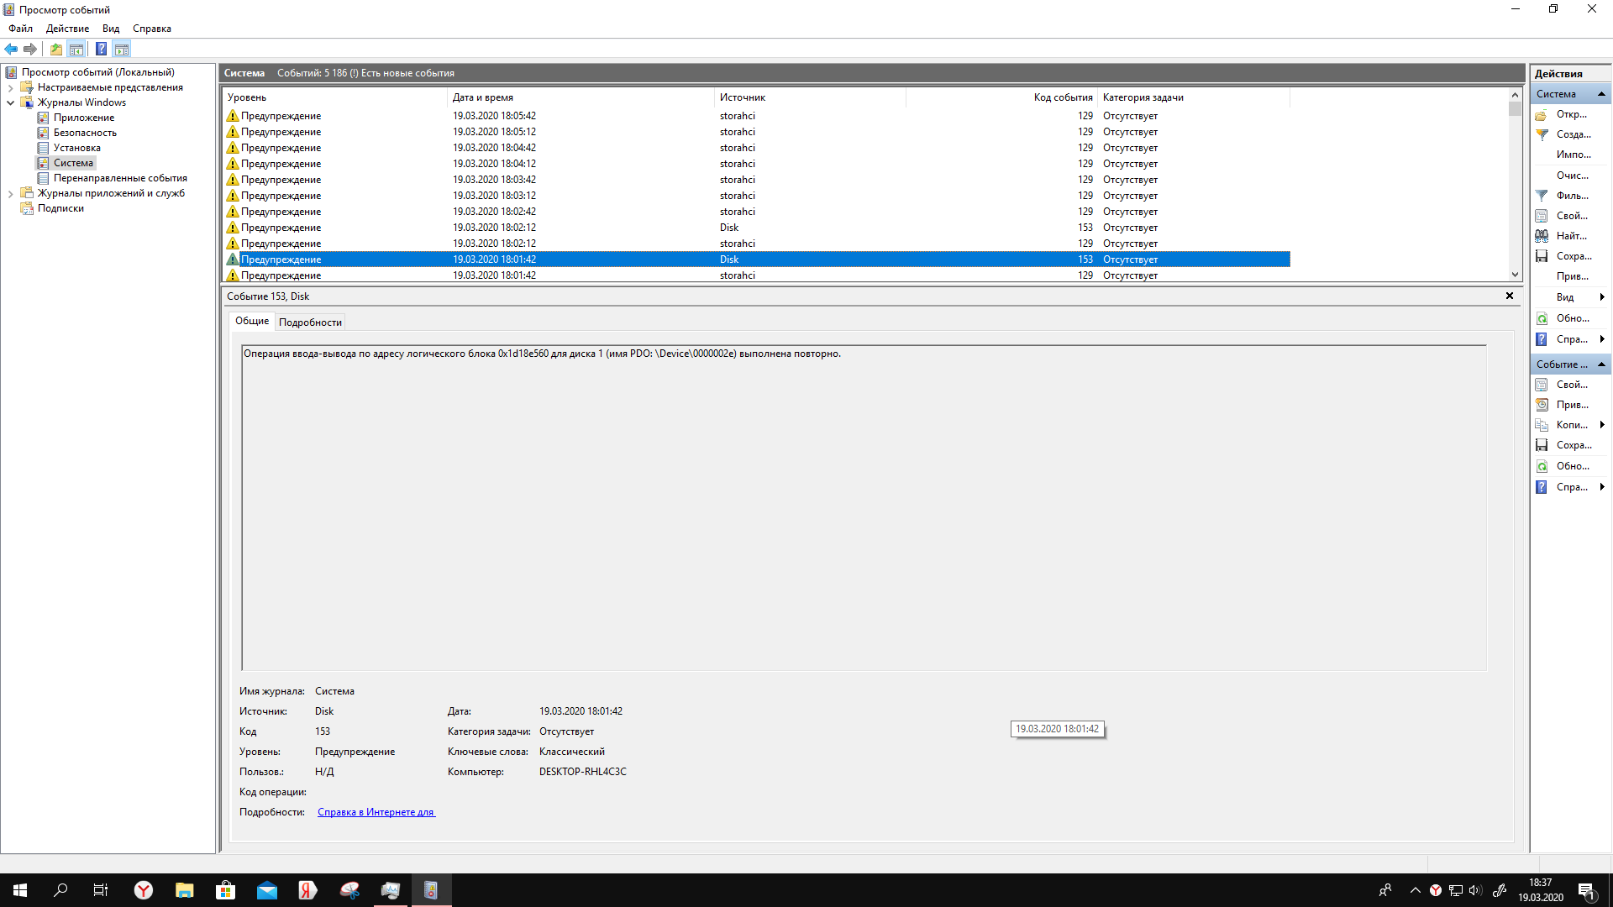Open the Файл menu

pyautogui.click(x=21, y=29)
